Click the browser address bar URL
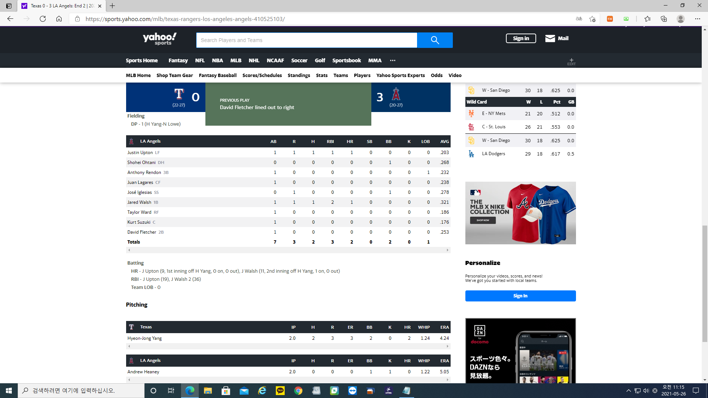708x398 pixels. (x=185, y=19)
